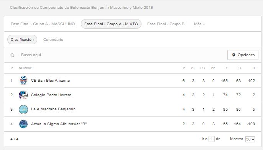The width and height of the screenshot is (263, 150).
Task: Click the page number field next to Ir a
Action: [212, 139]
